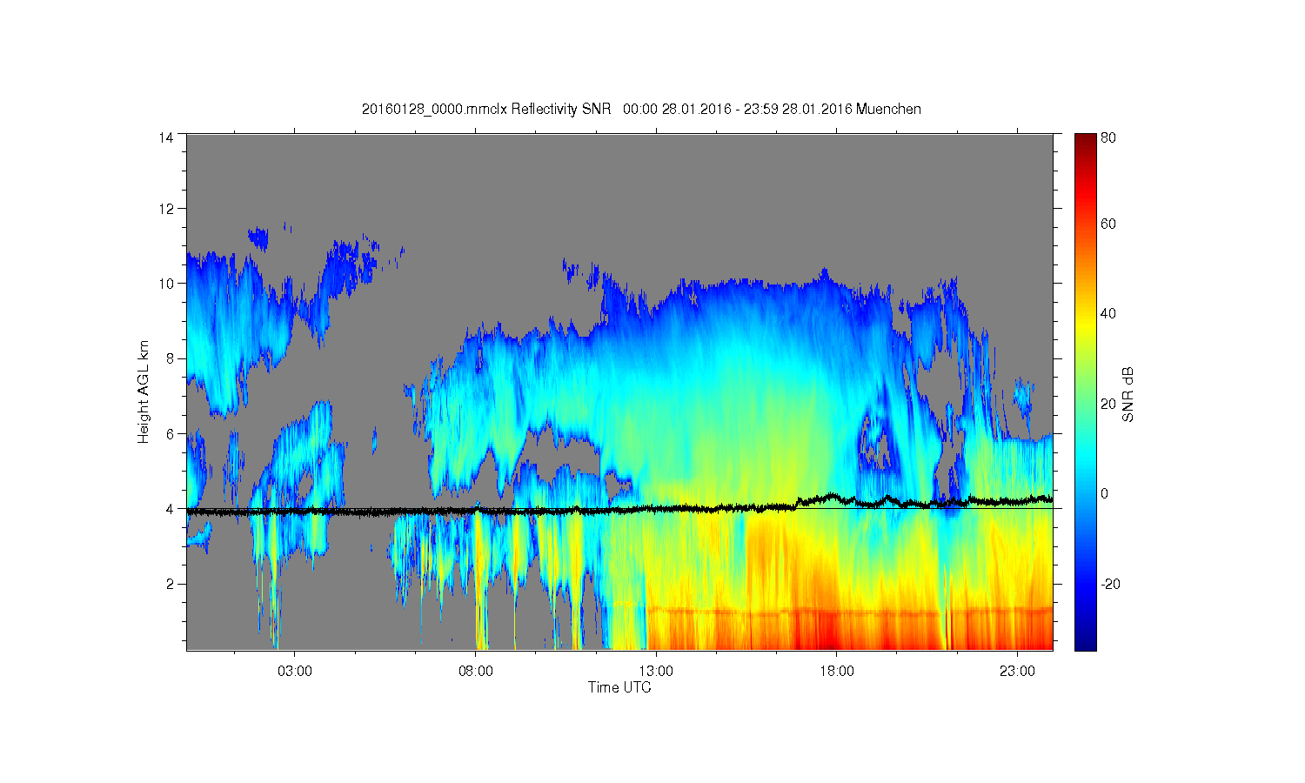Click the '13:00' time tick label

tap(657, 672)
